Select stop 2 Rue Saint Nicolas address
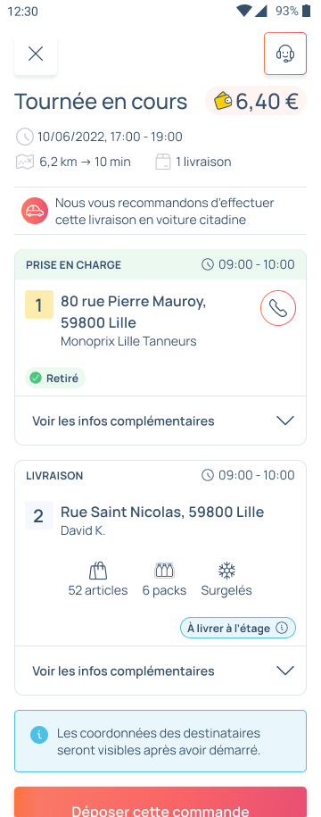 point(162,513)
